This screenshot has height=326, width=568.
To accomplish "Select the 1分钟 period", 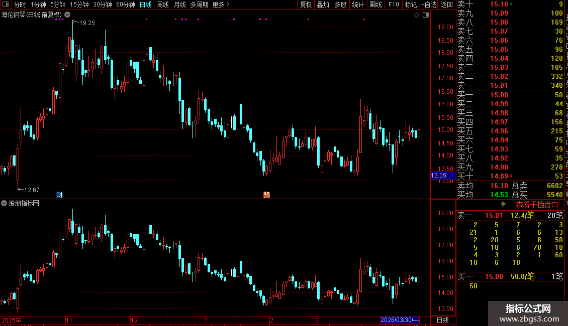I will [38, 5].
